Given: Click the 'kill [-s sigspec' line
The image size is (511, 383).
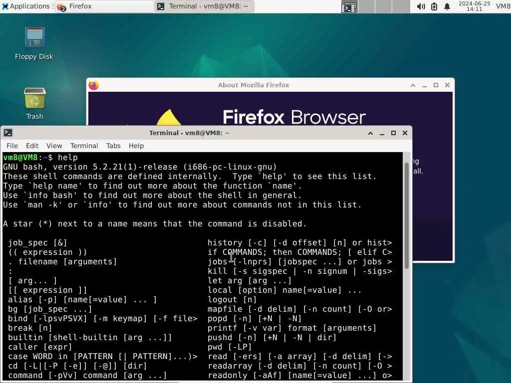Looking at the screenshot, I should 300,271.
